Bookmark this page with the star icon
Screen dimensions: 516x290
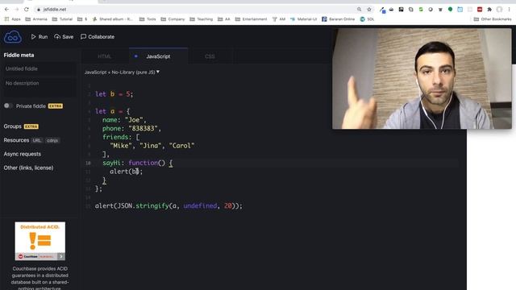pos(369,10)
